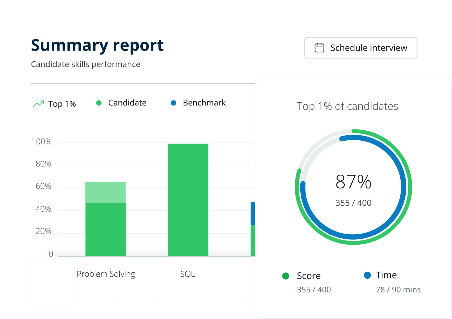Toggle the Candidate legend green dot
Screen dimensions: 452x319
pyautogui.click(x=99, y=103)
